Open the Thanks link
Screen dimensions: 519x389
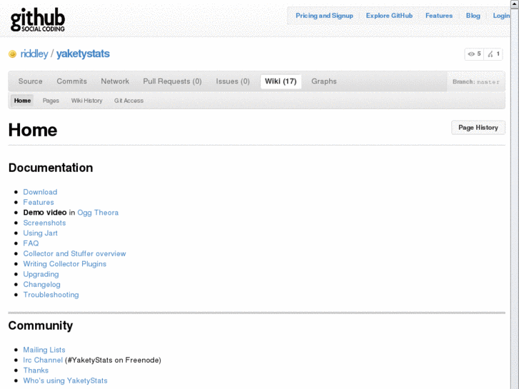[x=36, y=370]
